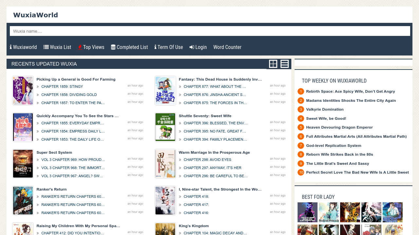419x235 pixels.
Task: Open Full Attributes Martial Arts entry
Action: [356, 136]
